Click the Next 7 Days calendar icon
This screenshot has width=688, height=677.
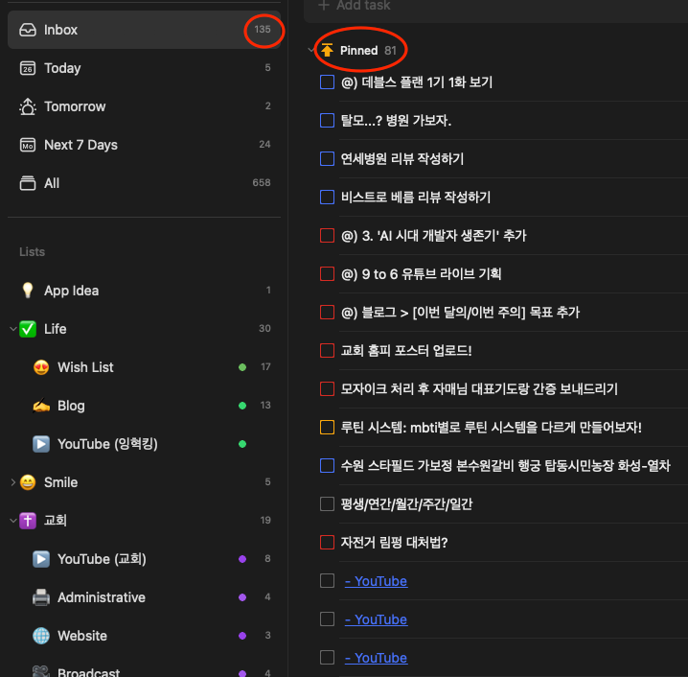coord(28,145)
